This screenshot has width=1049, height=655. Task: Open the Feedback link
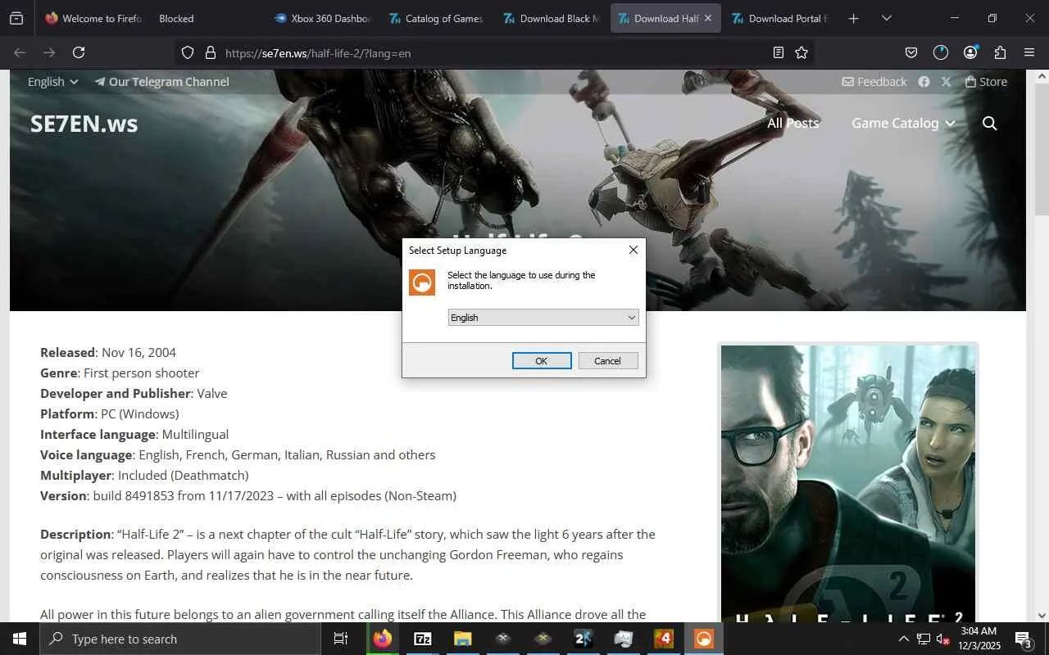pos(874,82)
